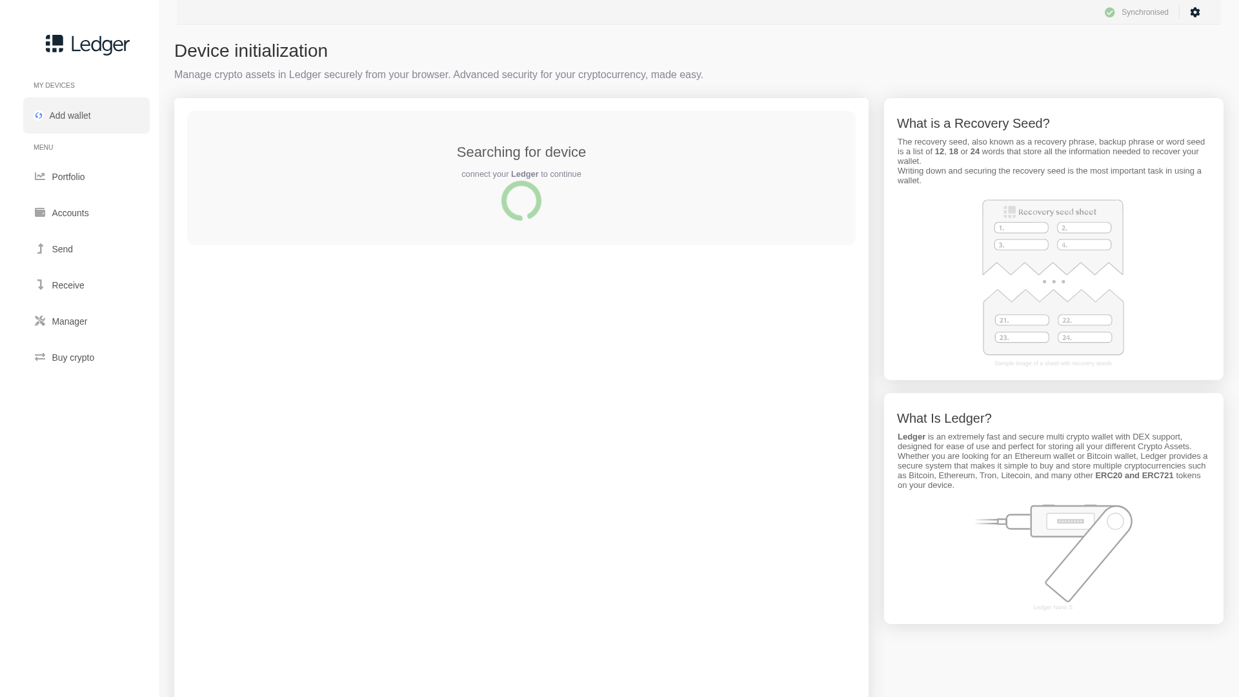This screenshot has height=697, width=1239.
Task: Click the green Synchronised check icon
Action: [1109, 12]
